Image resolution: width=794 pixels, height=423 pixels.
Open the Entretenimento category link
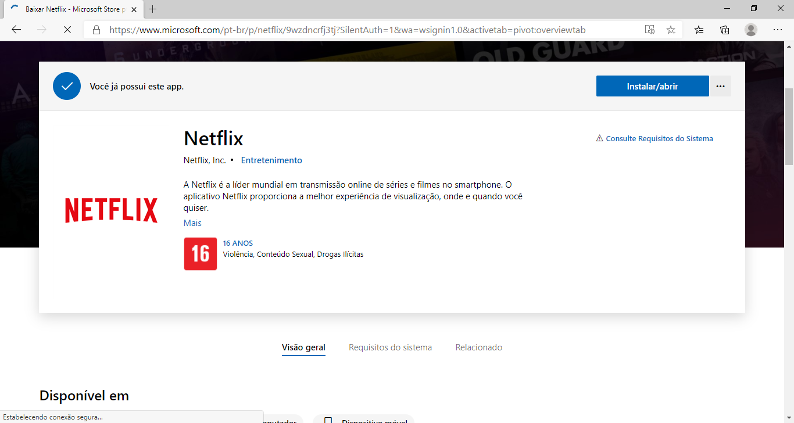271,160
